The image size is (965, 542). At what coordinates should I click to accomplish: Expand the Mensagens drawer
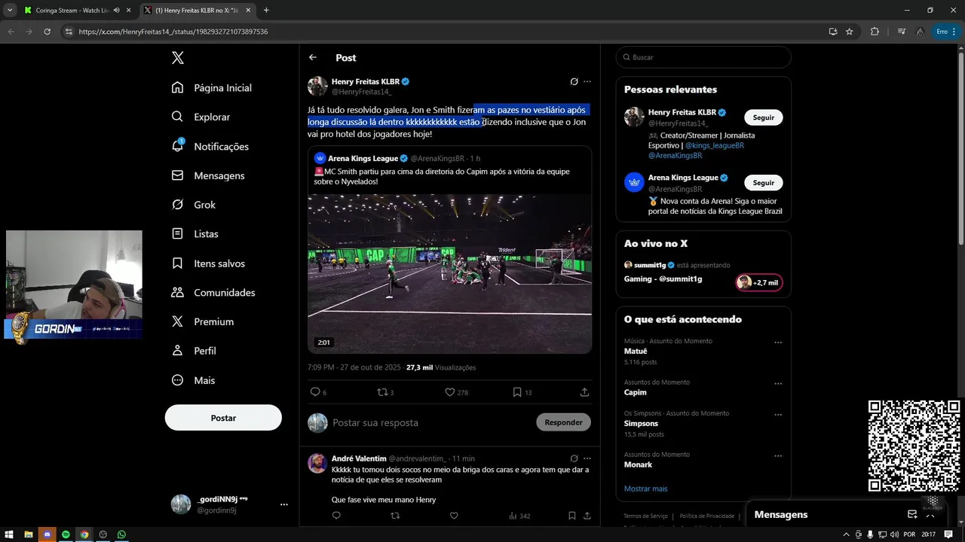tap(930, 514)
